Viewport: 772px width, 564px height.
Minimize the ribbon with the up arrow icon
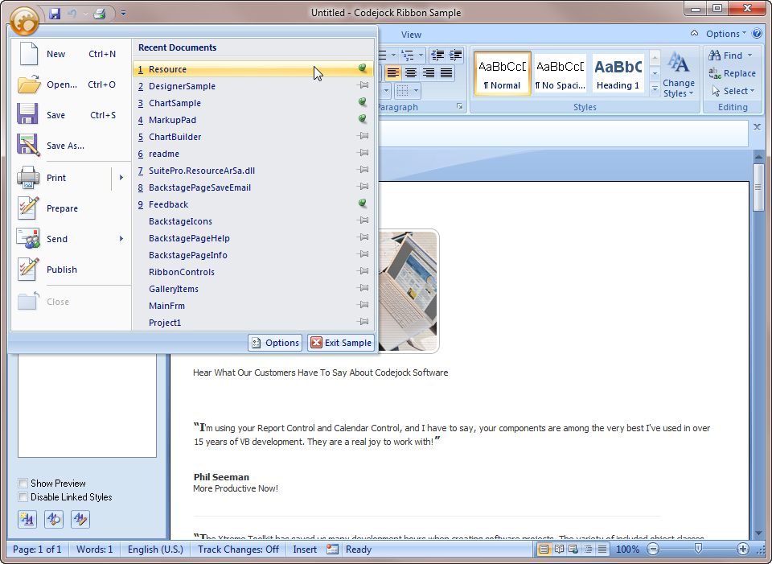[x=694, y=34]
